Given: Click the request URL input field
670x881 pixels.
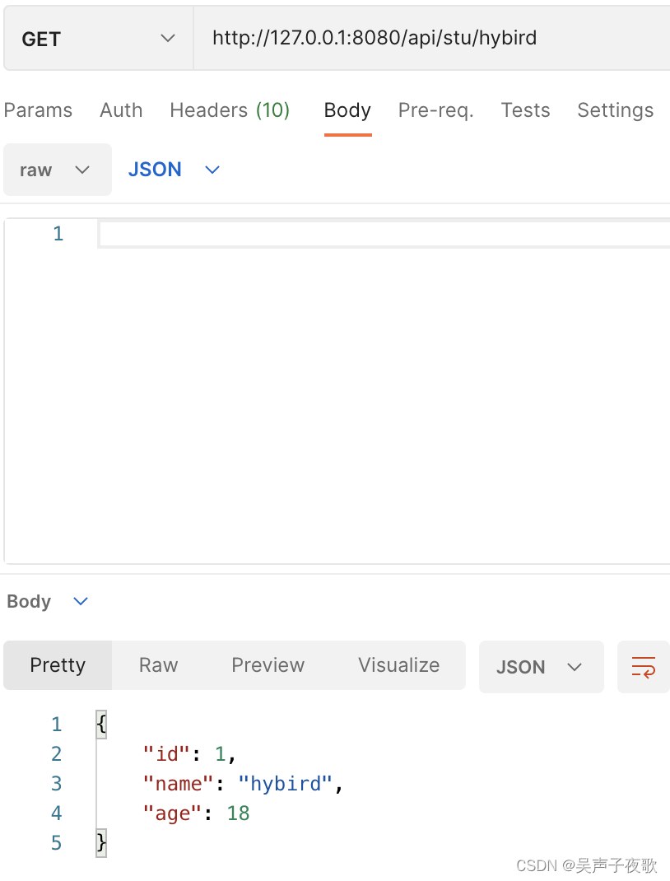Looking at the screenshot, I should pos(432,38).
